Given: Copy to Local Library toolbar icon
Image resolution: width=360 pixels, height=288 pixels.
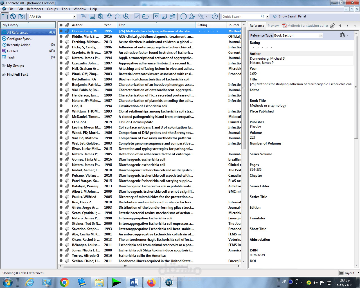Looking at the screenshot, I should click(84, 16).
